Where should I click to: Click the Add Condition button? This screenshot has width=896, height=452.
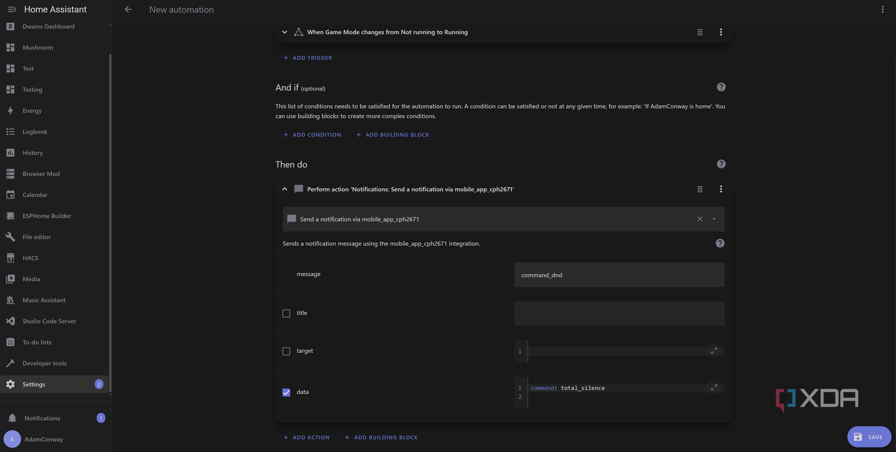coord(312,135)
